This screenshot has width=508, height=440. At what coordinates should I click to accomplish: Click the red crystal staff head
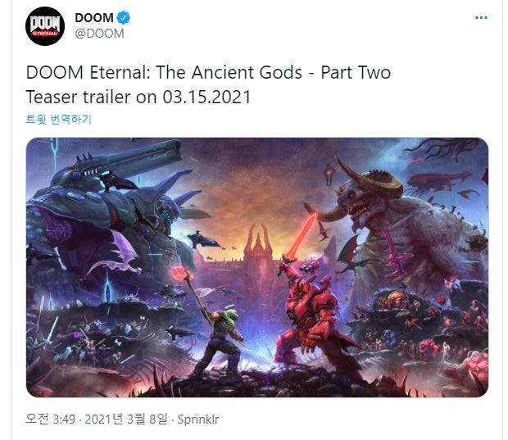pyautogui.click(x=179, y=274)
